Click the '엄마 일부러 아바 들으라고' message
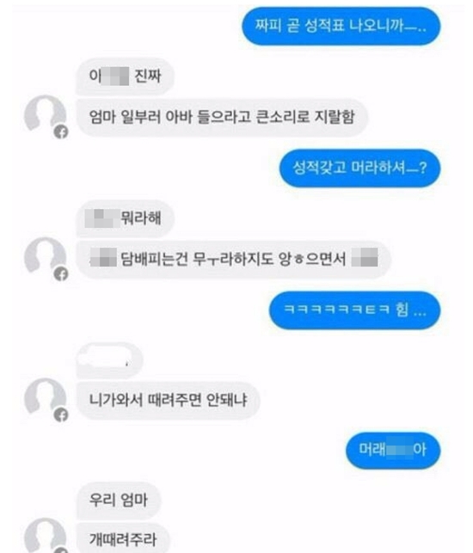Image resolution: width=473 pixels, height=553 pixels. (222, 117)
